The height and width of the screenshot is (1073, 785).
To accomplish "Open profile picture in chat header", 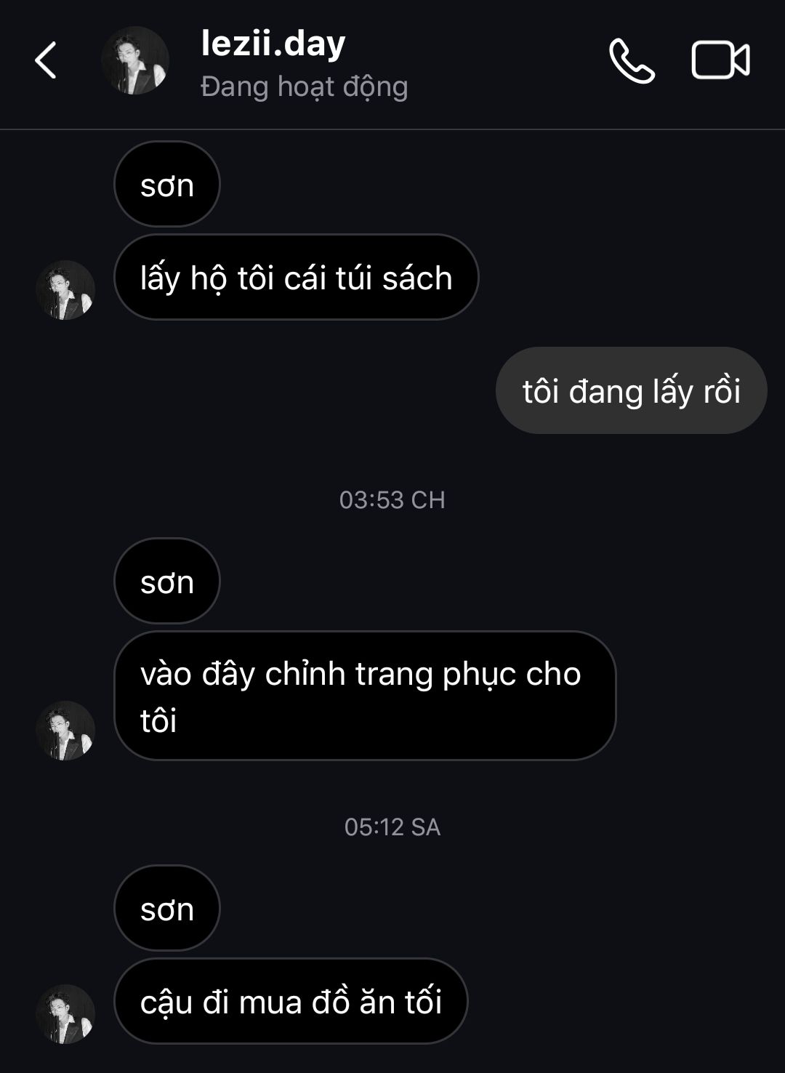I will click(135, 60).
